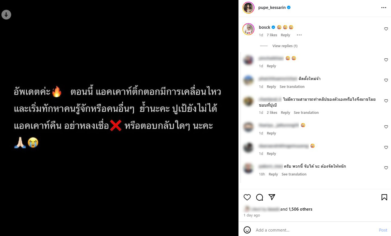Screen dimensions: 391x236
Task: Like the post with the heart icon
Action: [247, 198]
